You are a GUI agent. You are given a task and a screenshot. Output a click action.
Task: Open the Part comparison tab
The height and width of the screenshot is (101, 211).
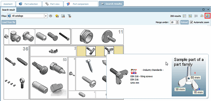tap(81, 4)
